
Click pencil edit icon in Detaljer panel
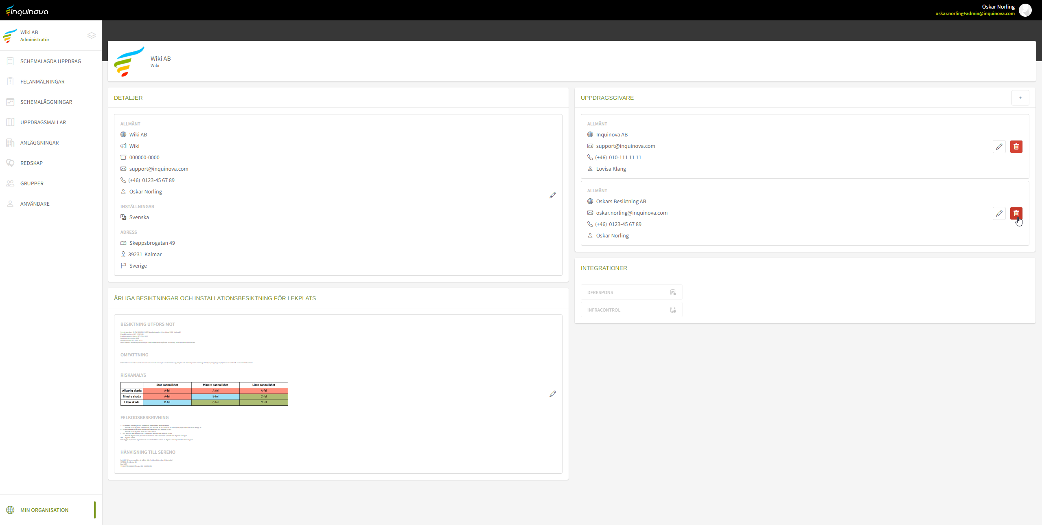coord(552,196)
